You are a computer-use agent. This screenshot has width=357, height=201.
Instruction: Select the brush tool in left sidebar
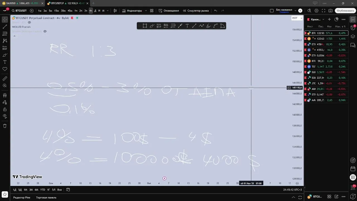[5, 55]
